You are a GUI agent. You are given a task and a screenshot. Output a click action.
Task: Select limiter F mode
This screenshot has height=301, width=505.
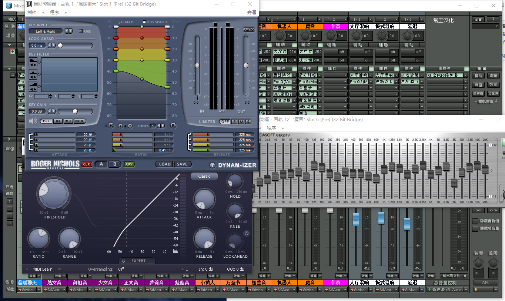[234, 121]
